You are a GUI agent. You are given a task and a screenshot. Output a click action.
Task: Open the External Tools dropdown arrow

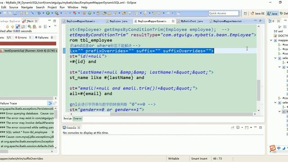tap(61, 13)
